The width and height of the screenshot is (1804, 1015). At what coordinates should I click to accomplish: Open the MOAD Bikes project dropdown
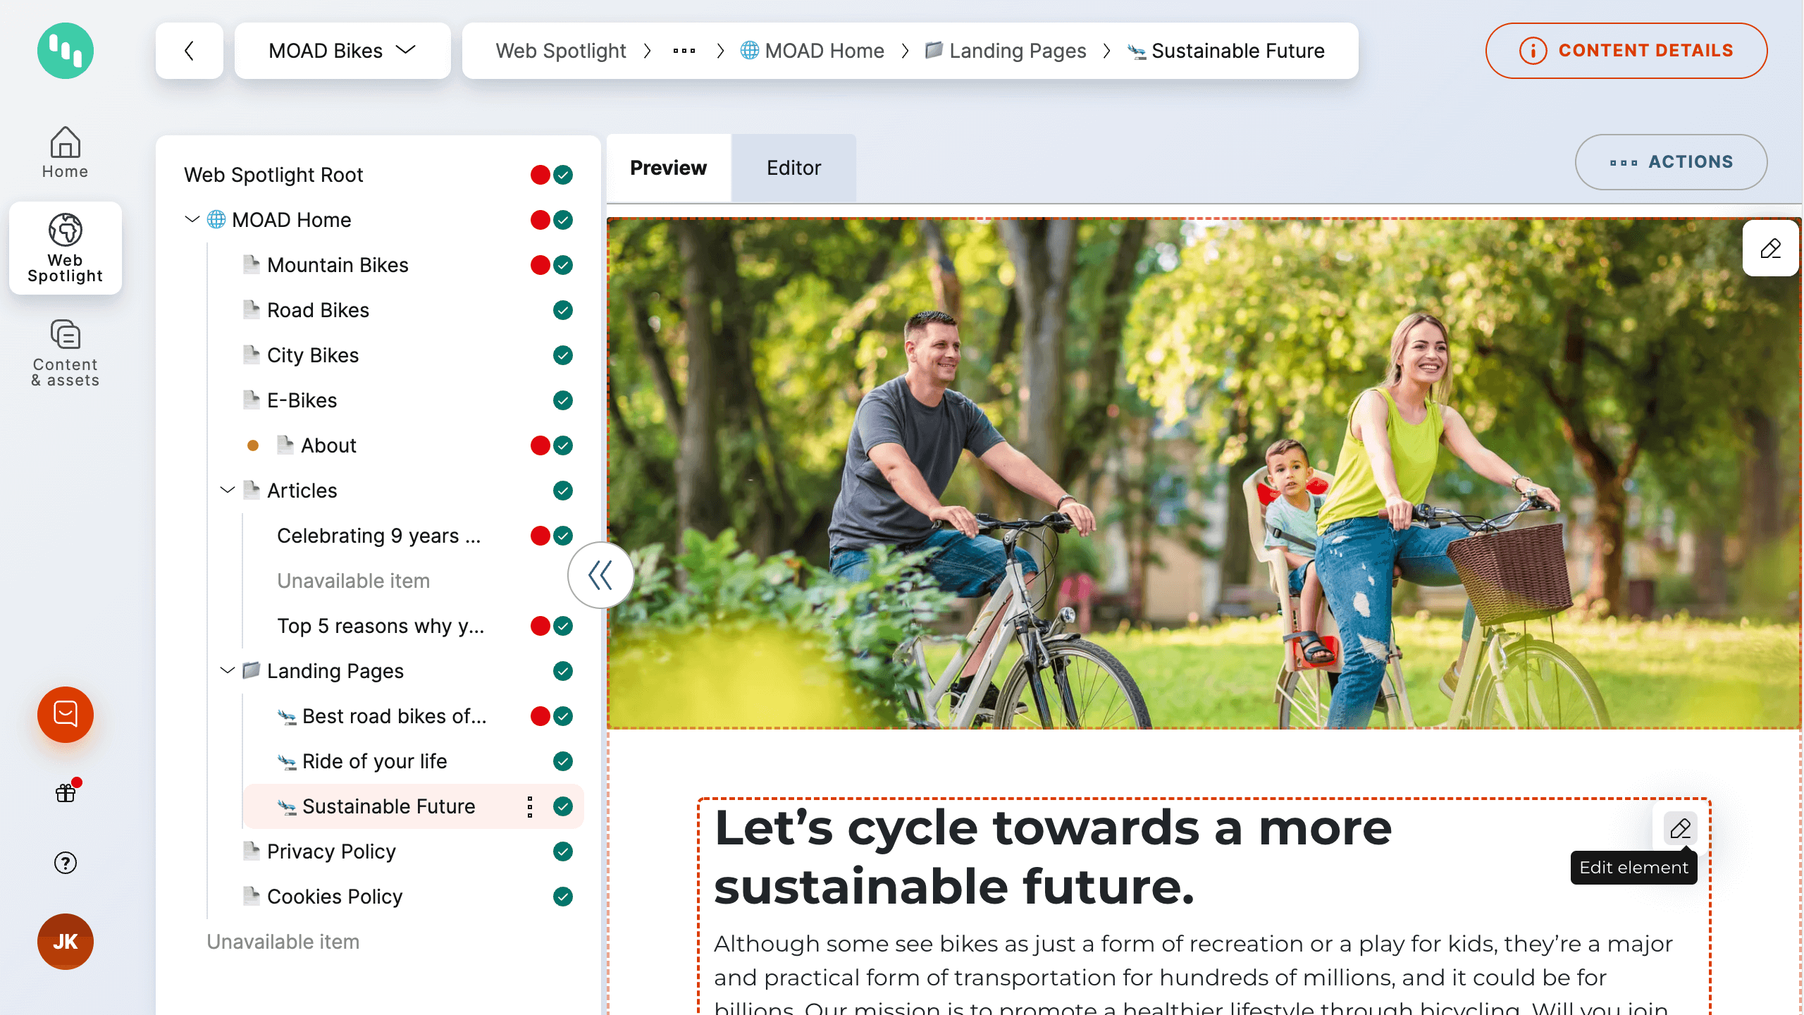point(342,51)
